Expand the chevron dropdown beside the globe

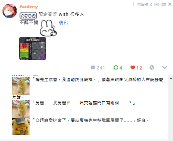click(165, 68)
